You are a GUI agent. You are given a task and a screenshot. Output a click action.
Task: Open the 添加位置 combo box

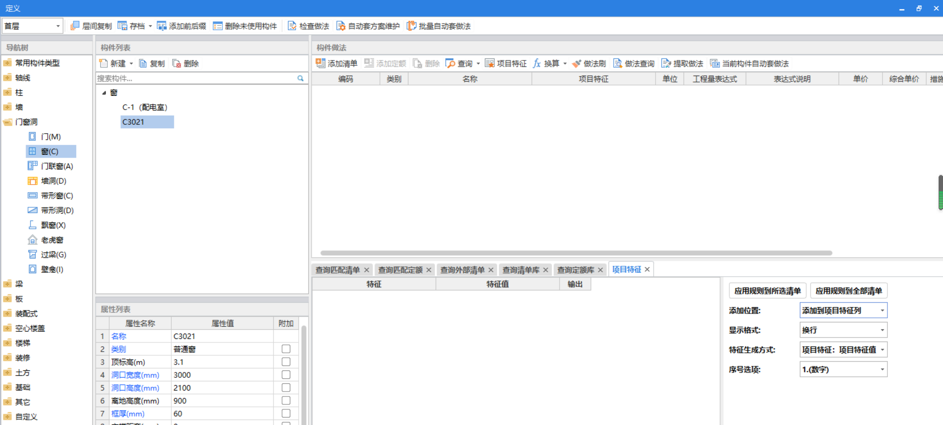tap(844, 311)
